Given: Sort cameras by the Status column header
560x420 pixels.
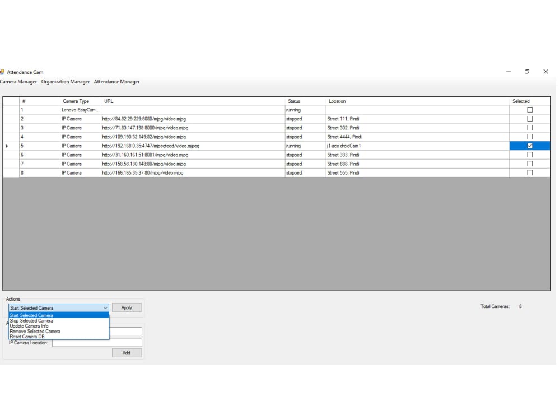Looking at the screenshot, I should pyautogui.click(x=294, y=101).
